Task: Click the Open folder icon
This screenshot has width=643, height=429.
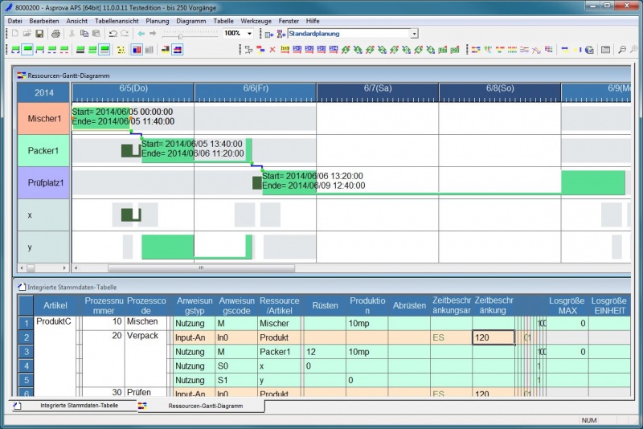Action: pyautogui.click(x=27, y=34)
